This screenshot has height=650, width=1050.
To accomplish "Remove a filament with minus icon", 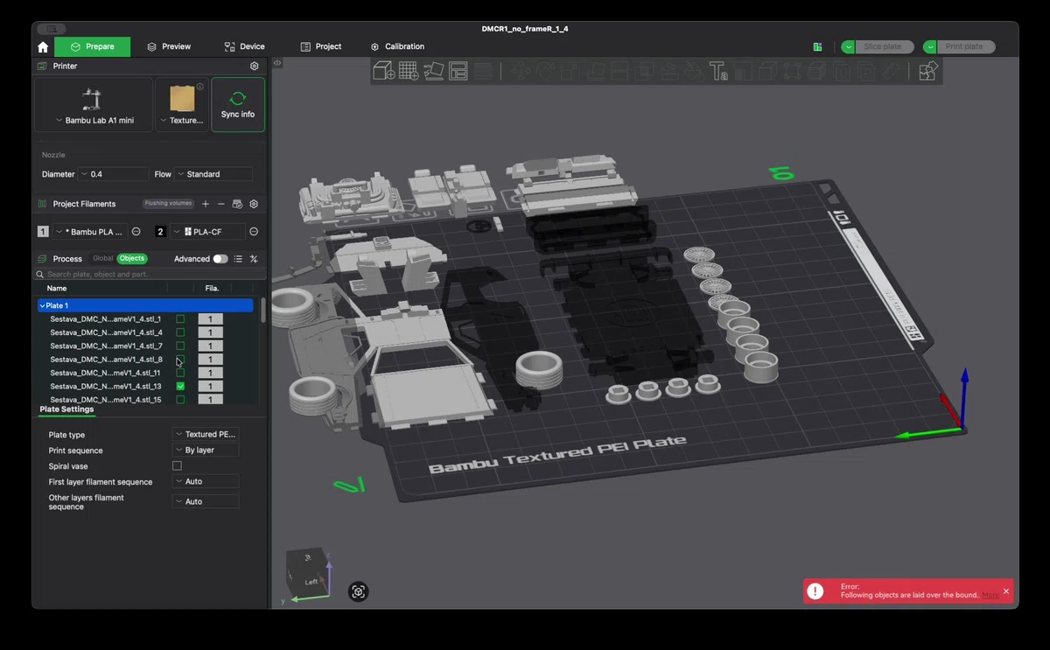I will click(221, 204).
